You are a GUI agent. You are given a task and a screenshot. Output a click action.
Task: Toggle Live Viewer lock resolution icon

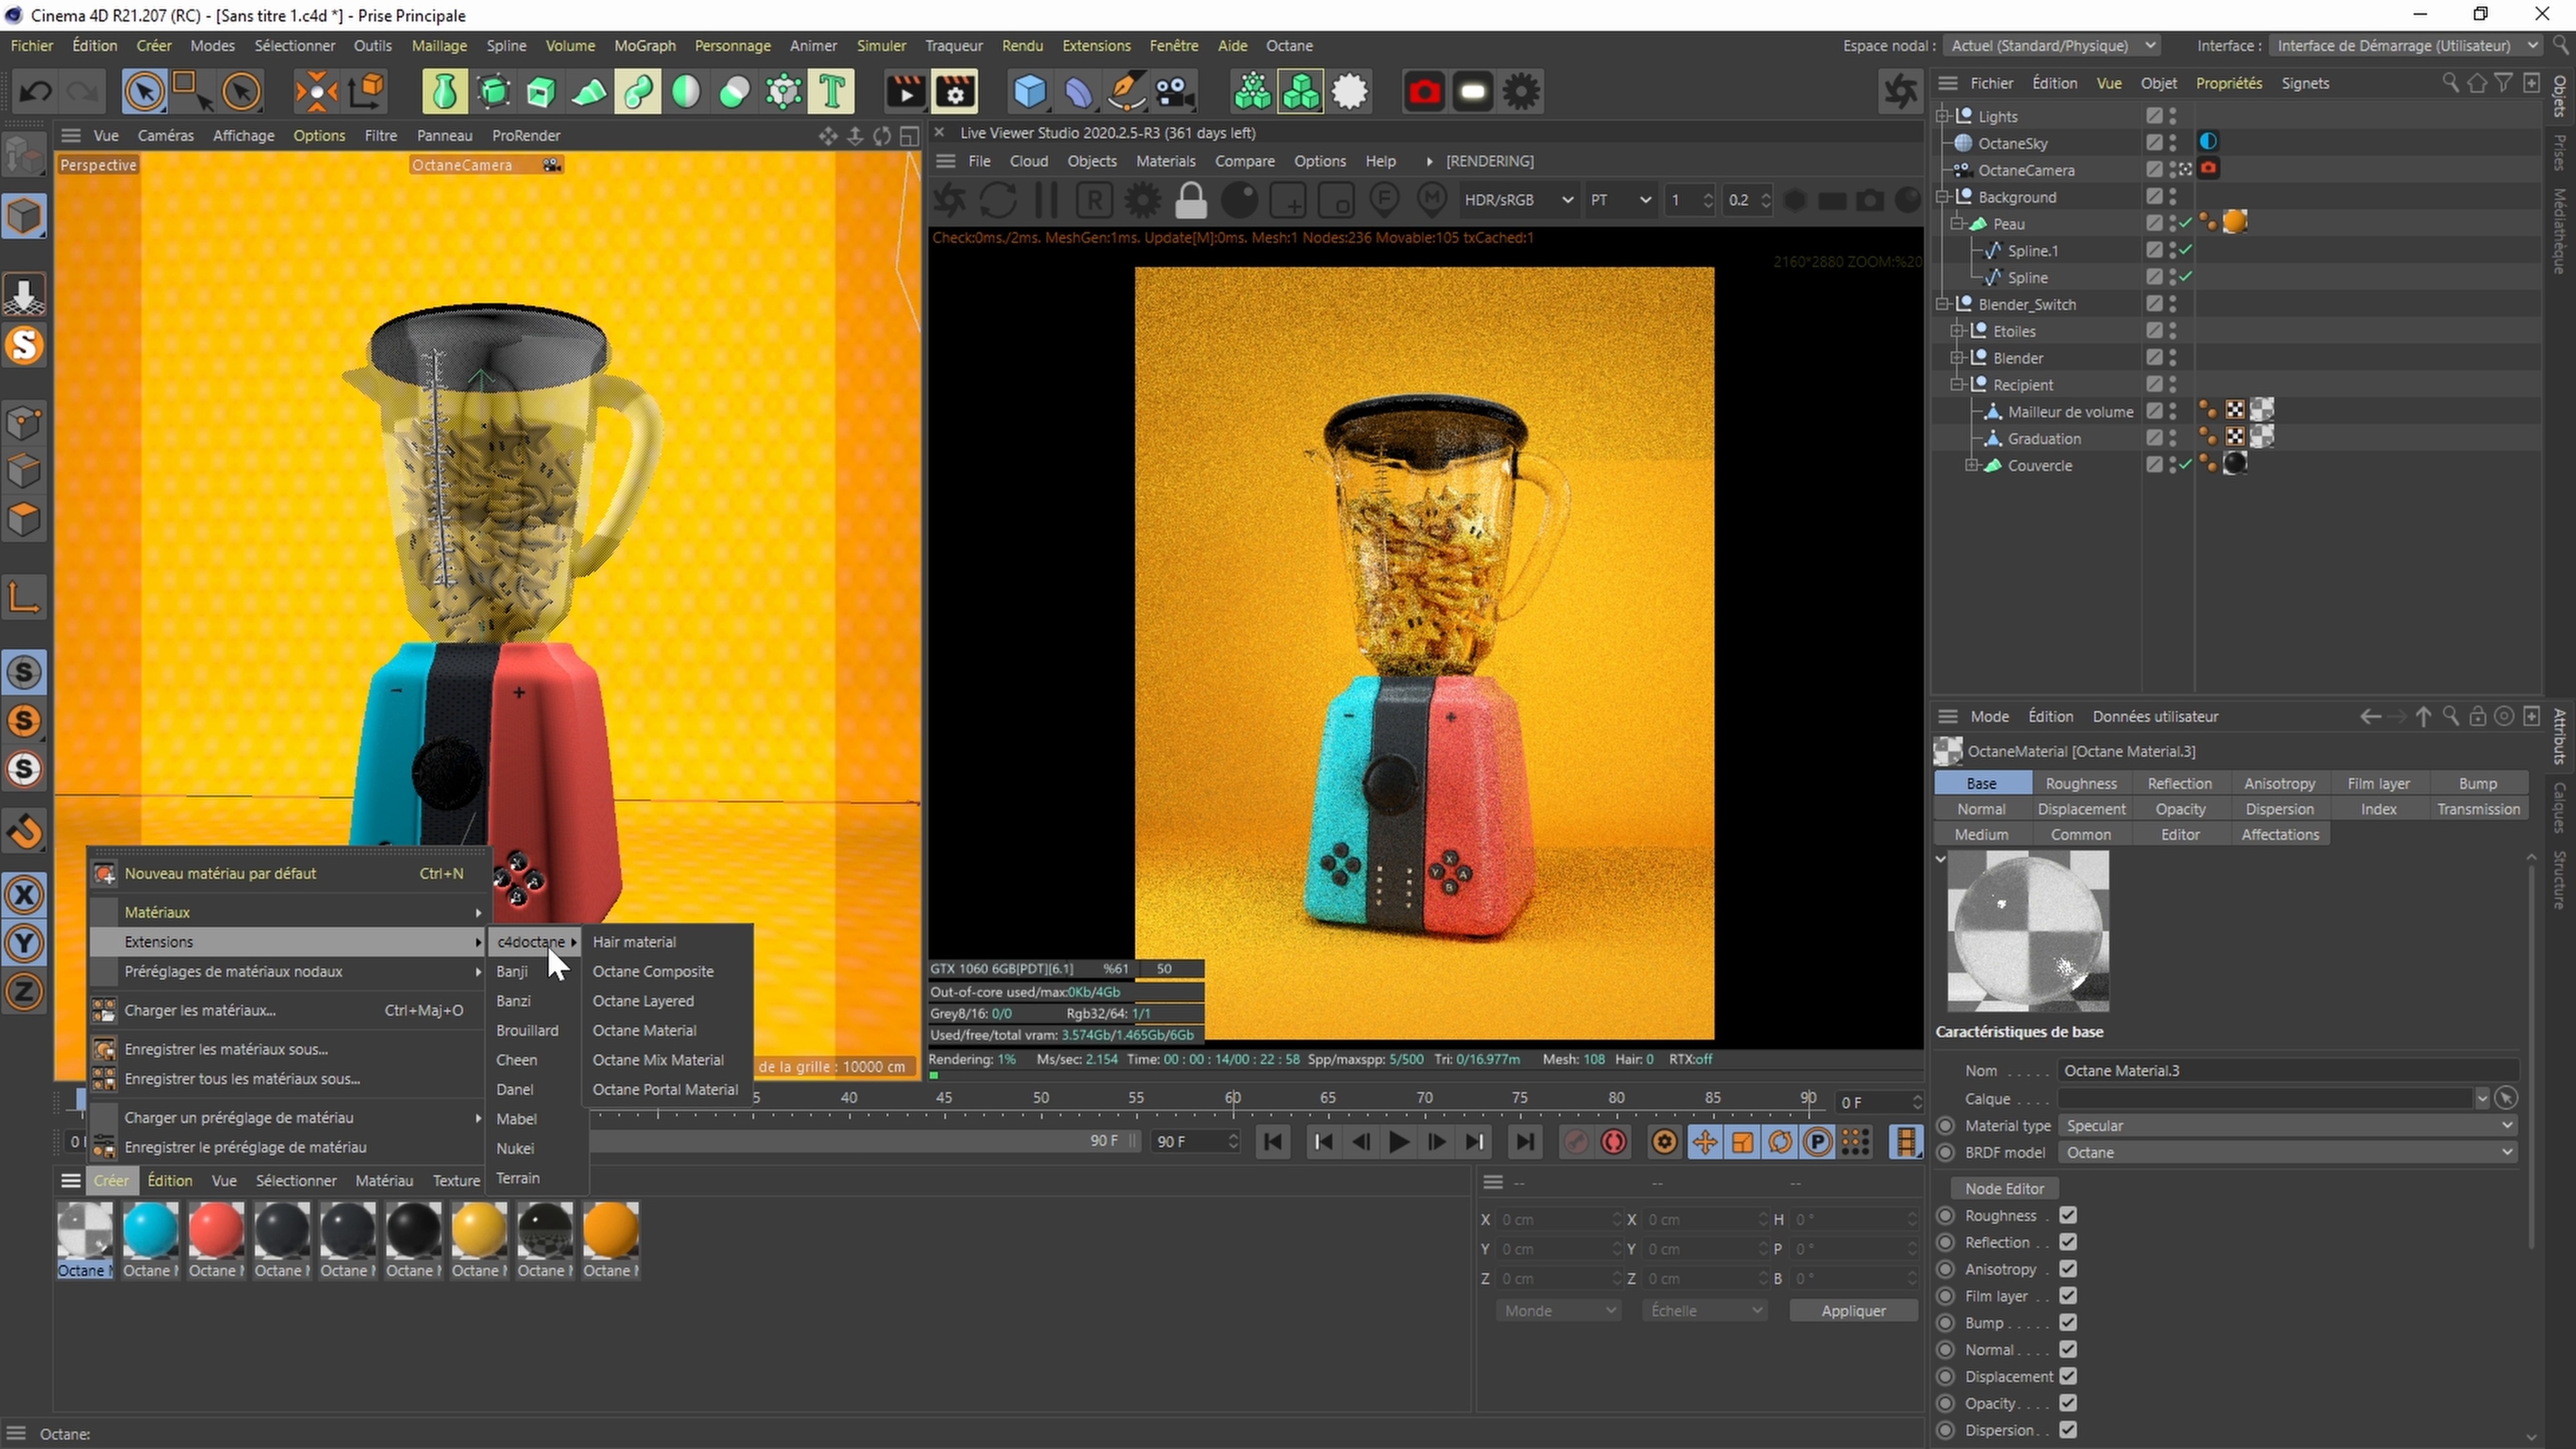[x=1190, y=200]
